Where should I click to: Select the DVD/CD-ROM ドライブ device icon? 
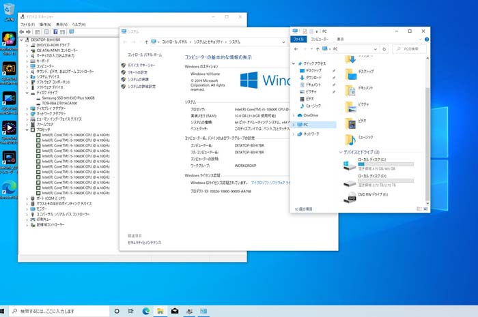pos(33,45)
